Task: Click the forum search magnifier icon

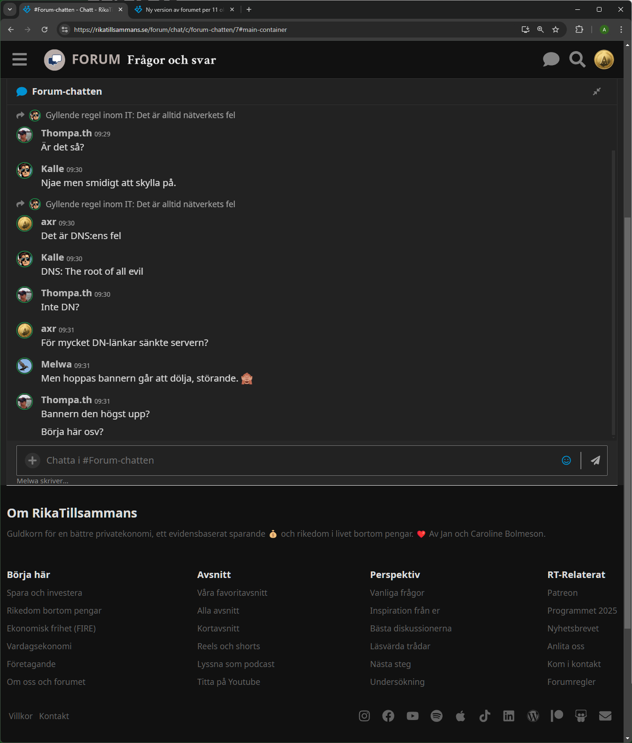Action: (x=577, y=60)
